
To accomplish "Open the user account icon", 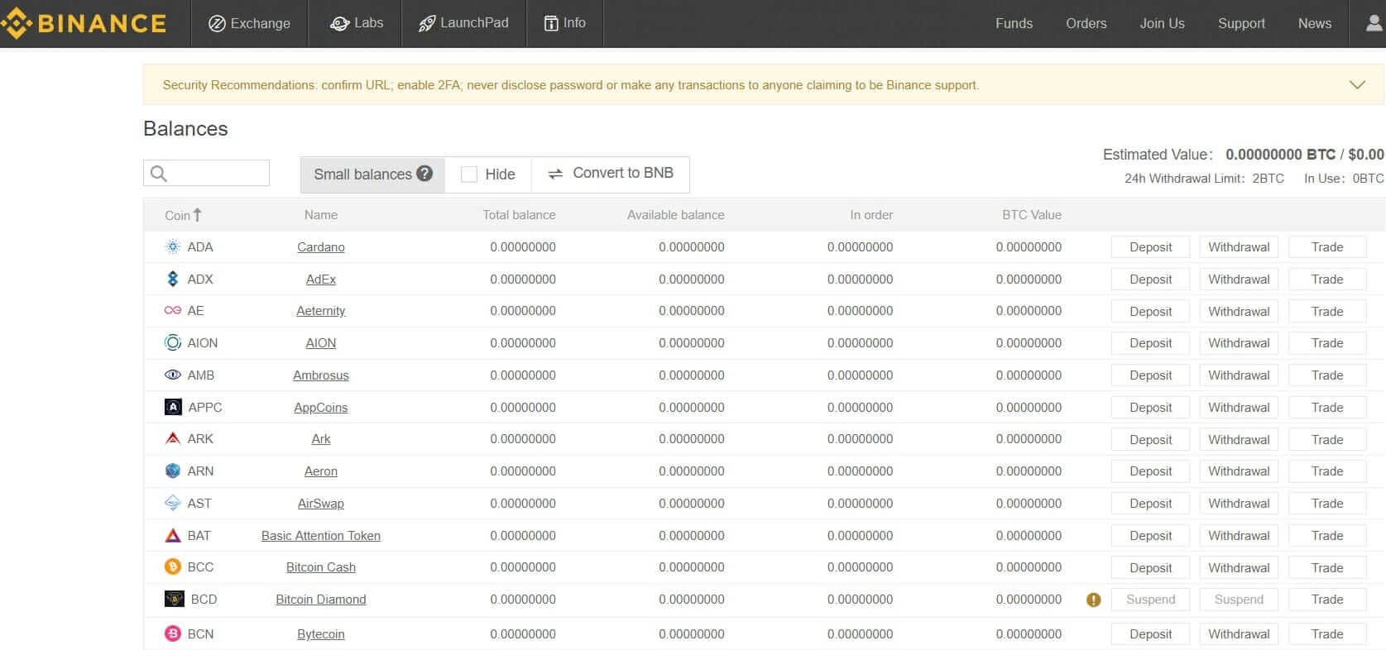I will tap(1374, 23).
